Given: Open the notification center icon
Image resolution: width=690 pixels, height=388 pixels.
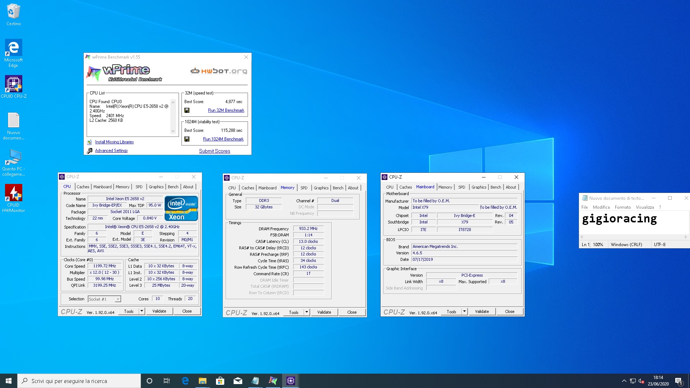Looking at the screenshot, I should [x=678, y=381].
